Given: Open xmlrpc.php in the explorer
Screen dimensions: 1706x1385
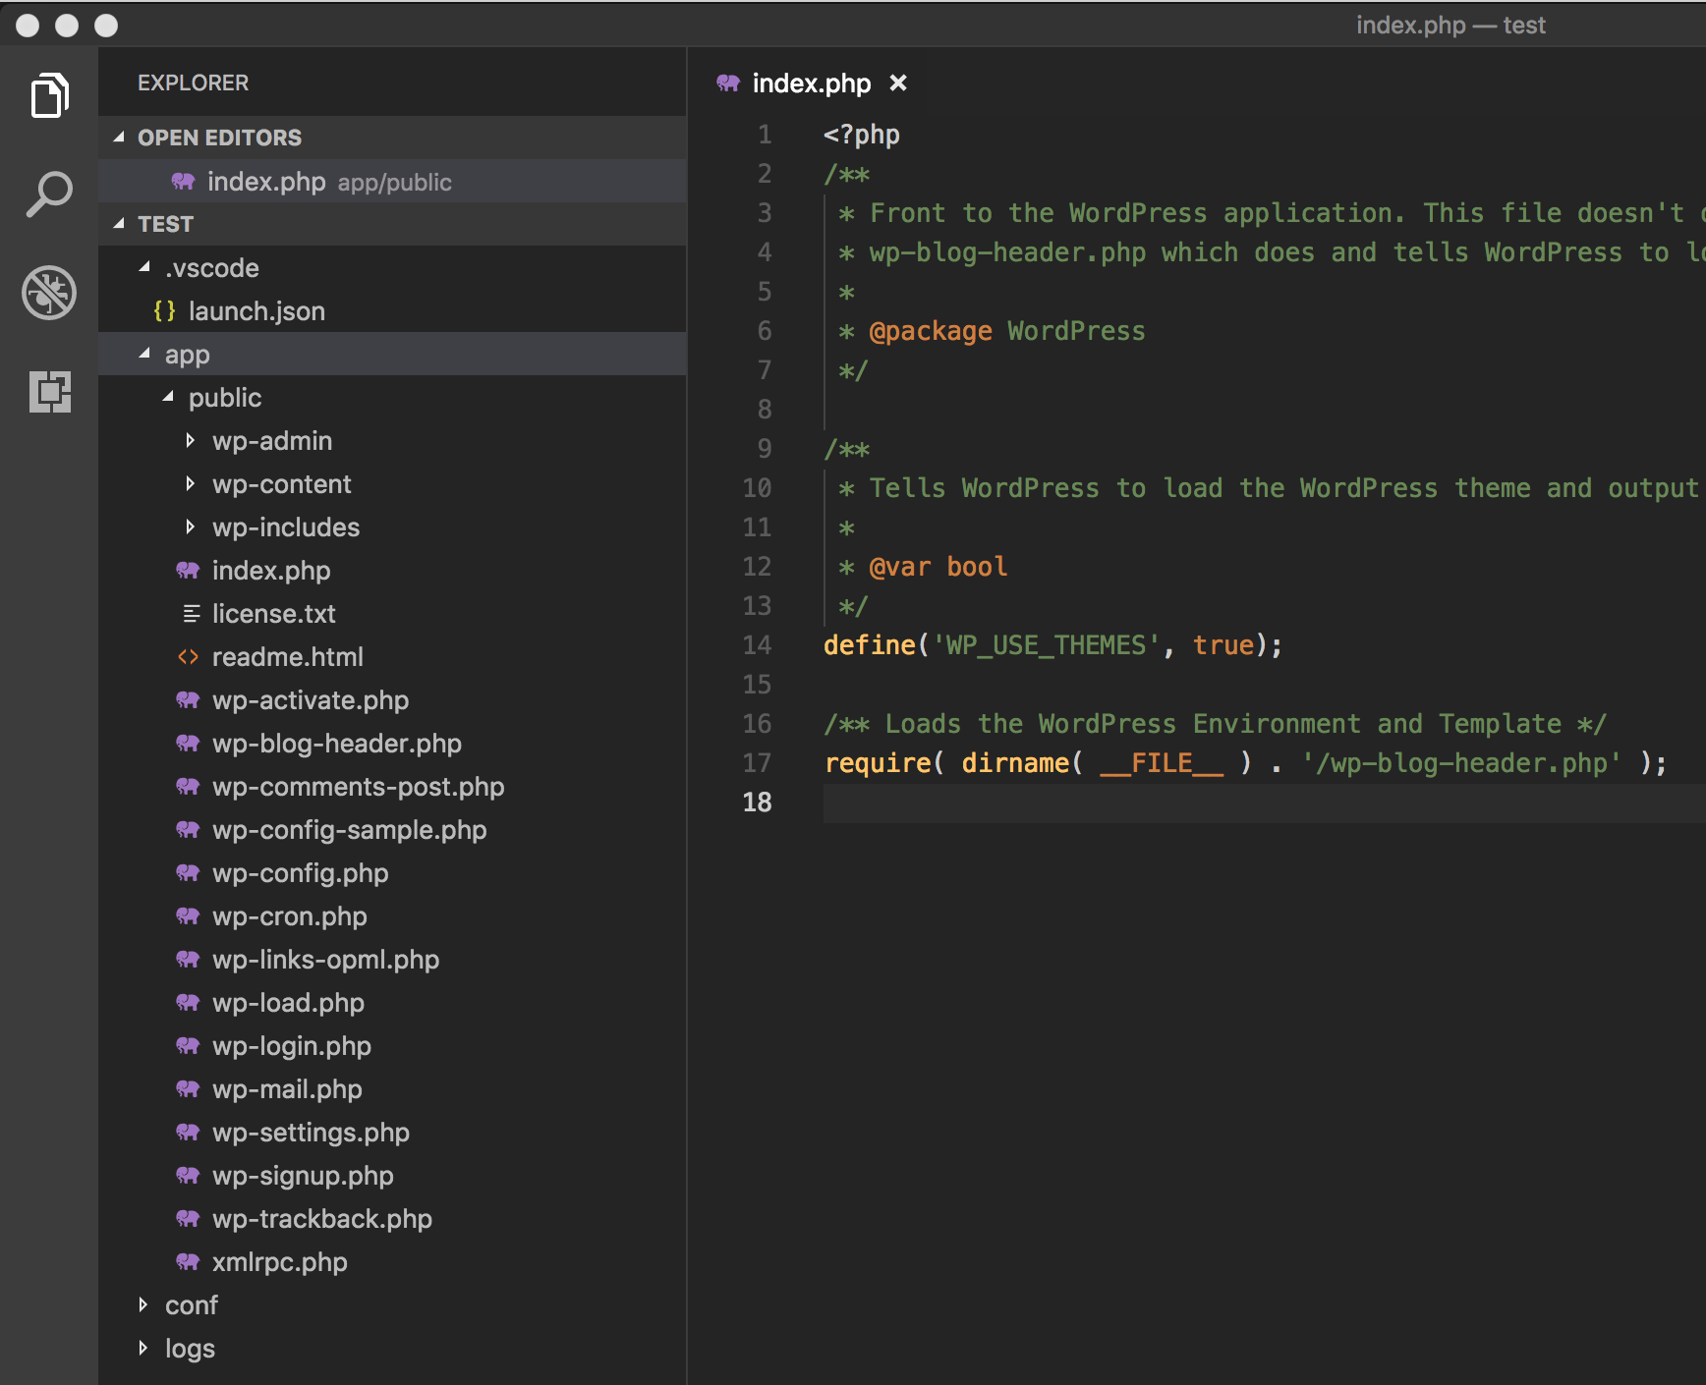Looking at the screenshot, I should point(279,1262).
